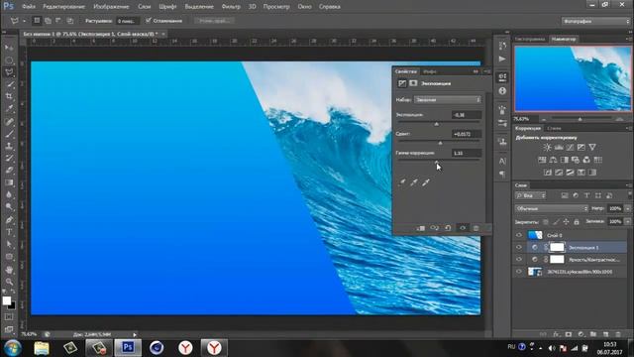This screenshot has width=634, height=357.
Task: Hide the Слой 0 layer
Action: (x=519, y=235)
